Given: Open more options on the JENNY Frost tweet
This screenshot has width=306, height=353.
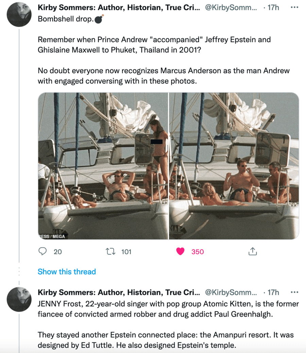Looking at the screenshot, I should [x=294, y=292].
